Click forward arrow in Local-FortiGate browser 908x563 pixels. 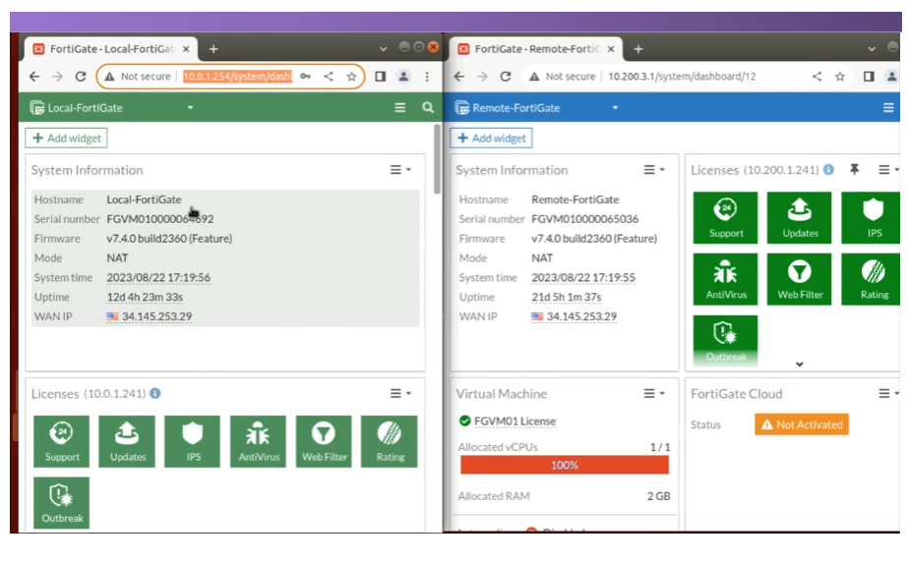[57, 77]
